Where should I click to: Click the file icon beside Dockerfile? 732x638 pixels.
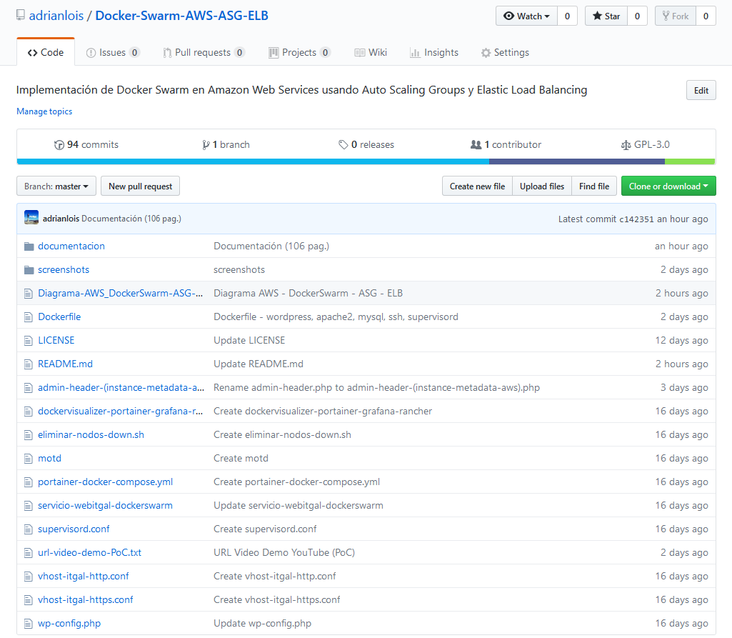pyautogui.click(x=29, y=317)
